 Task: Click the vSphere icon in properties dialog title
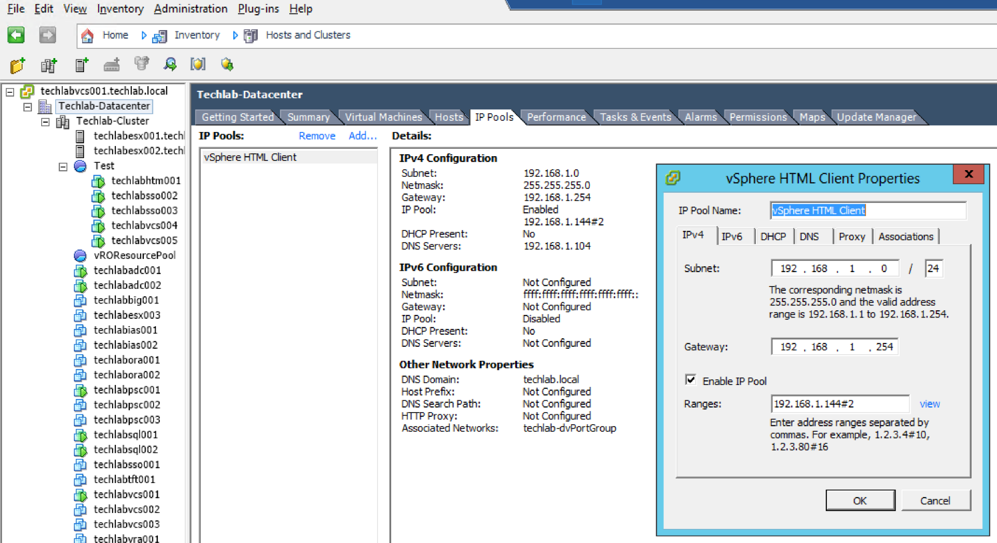click(673, 177)
